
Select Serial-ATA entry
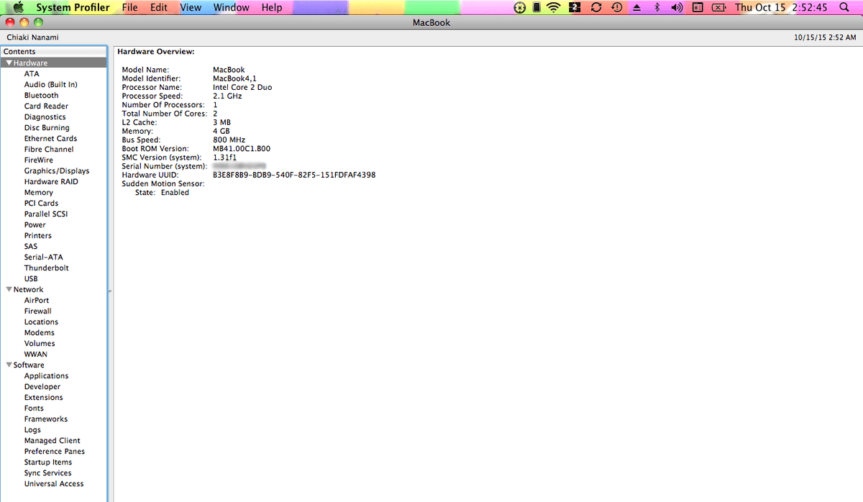pyautogui.click(x=43, y=257)
